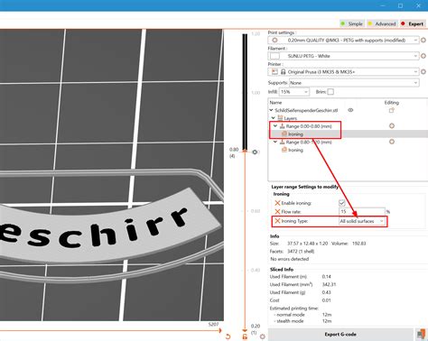Click the Layers icon in object tree
The height and width of the screenshot is (341, 428).
[x=280, y=118]
